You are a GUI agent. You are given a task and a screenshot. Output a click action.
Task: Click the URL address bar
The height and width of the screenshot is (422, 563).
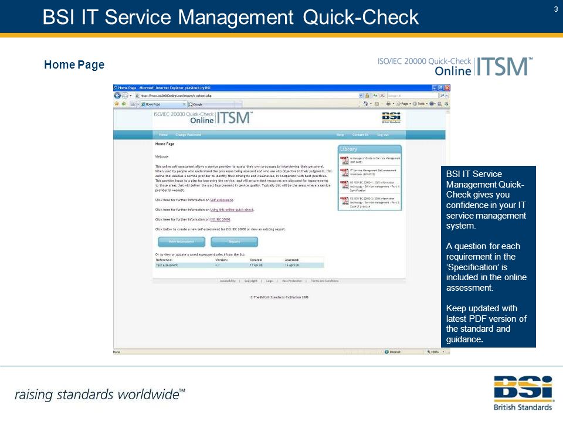(247, 96)
